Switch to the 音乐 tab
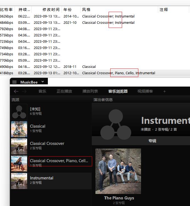 42,91
